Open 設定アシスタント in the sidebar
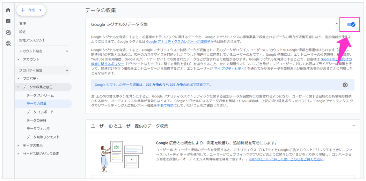The width and height of the screenshot is (366, 181). click(32, 40)
